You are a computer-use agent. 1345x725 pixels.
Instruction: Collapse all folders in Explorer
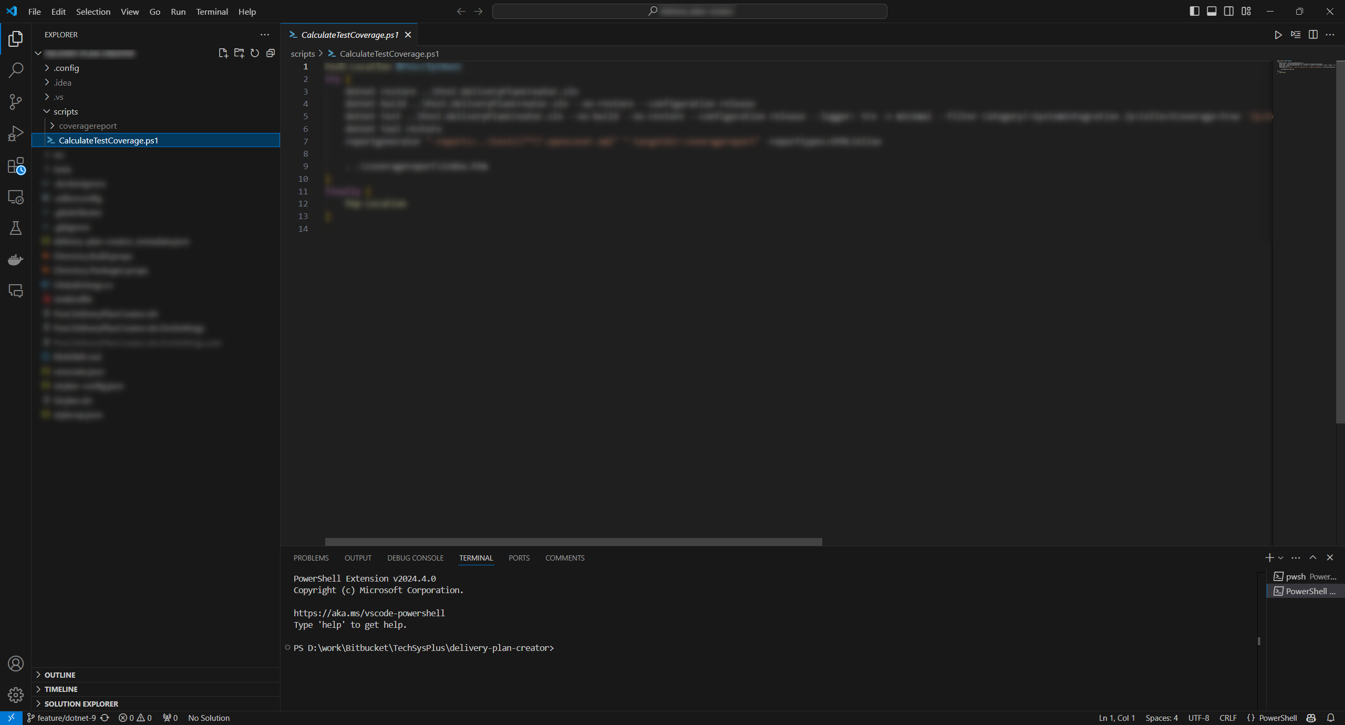pyautogui.click(x=271, y=53)
